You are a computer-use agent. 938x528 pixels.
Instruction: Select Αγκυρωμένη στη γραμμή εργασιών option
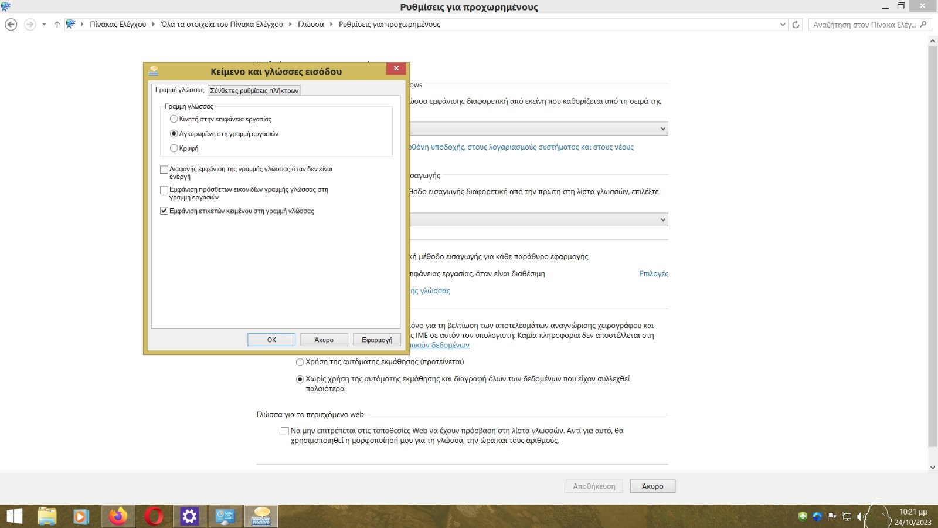(x=224, y=134)
